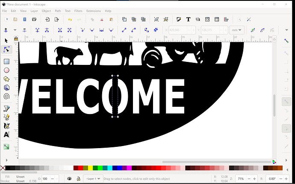Click the Break path at nodes icon
Viewport: 295px width, 184px height.
point(47,30)
